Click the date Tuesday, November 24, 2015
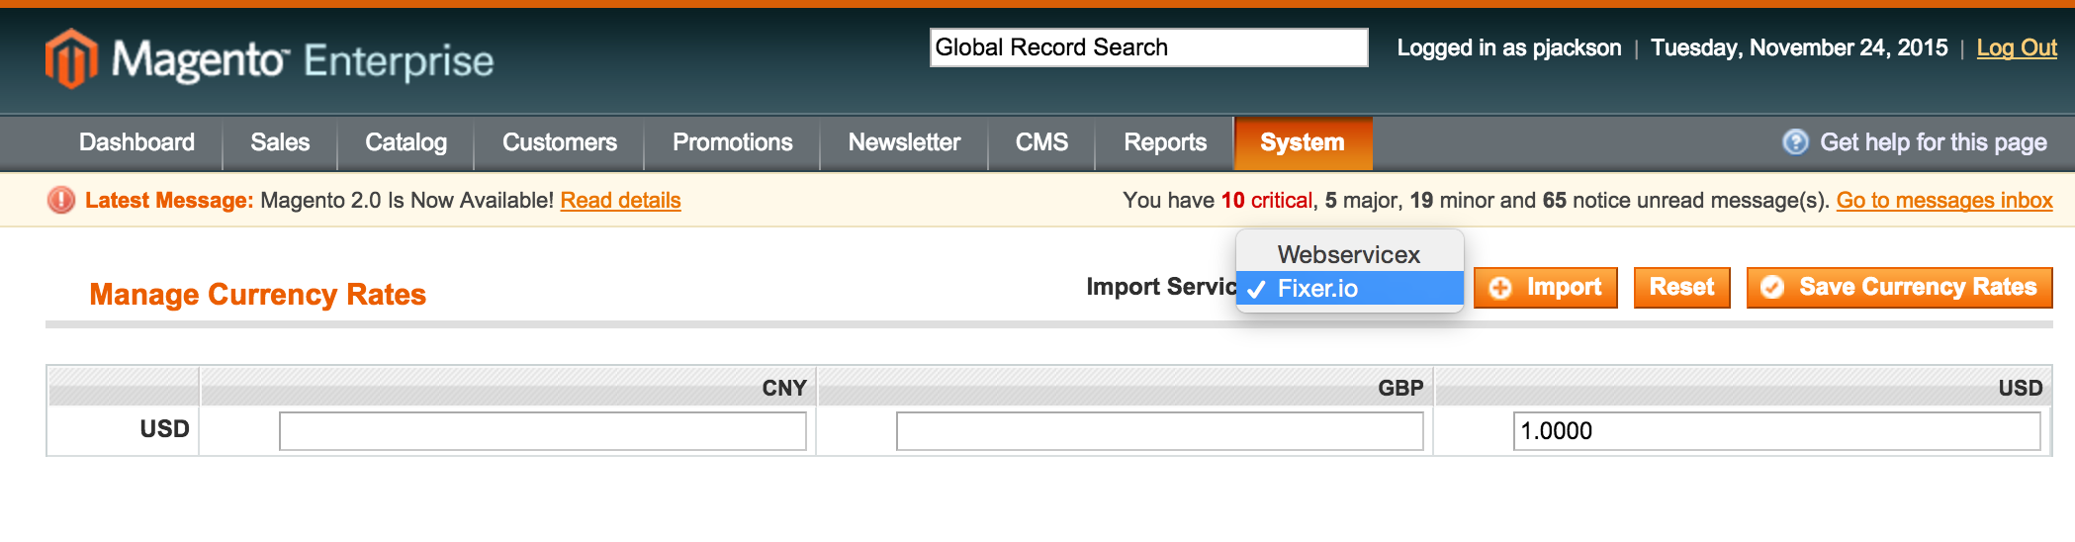The height and width of the screenshot is (542, 2075). (1799, 47)
